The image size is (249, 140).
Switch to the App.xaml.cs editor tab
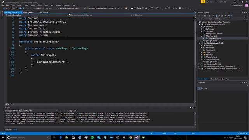coord(44,12)
